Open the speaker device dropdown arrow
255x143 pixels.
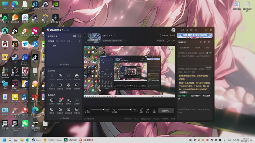pos(116,110)
